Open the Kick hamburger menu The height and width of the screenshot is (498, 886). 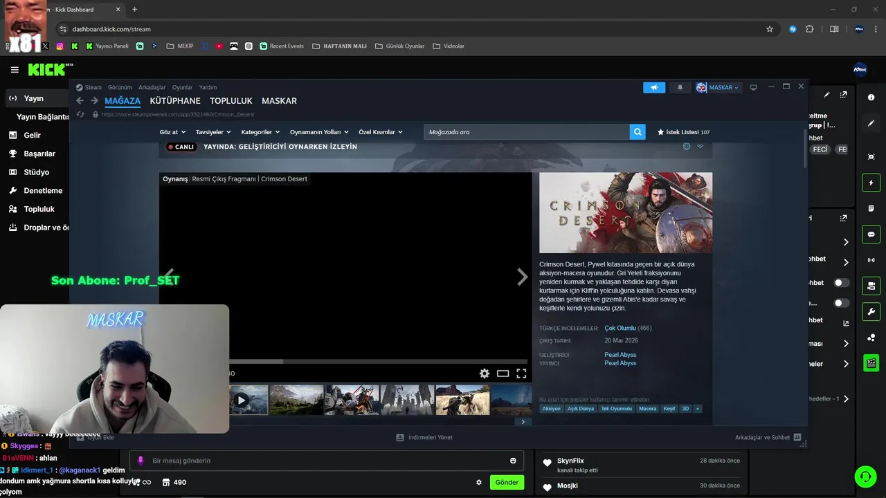click(x=15, y=70)
